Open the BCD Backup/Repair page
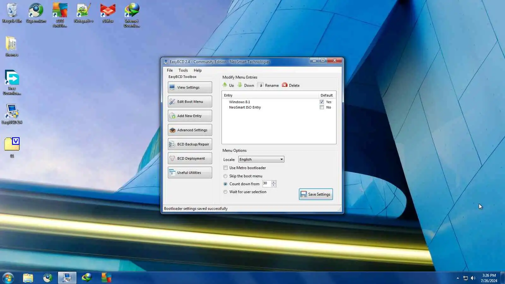505x284 pixels. pos(190,144)
